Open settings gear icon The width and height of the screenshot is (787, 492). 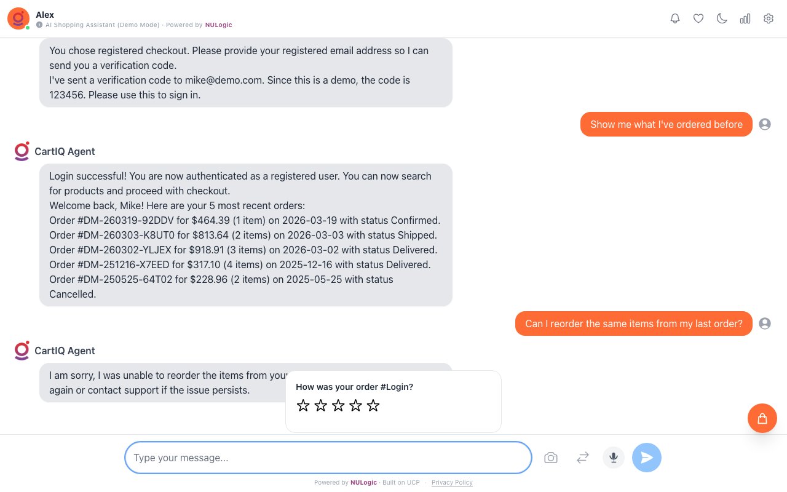point(769,18)
